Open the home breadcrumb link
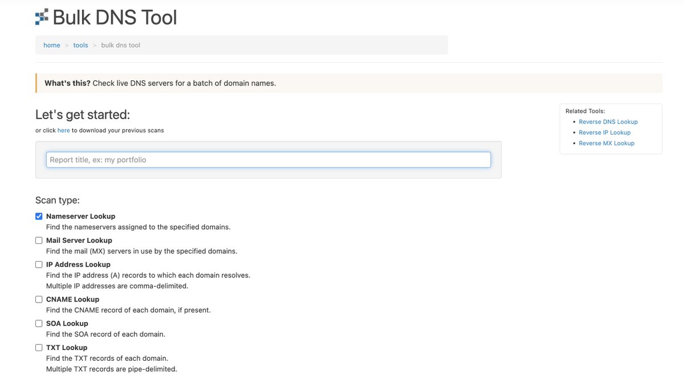The height and width of the screenshot is (387, 684). (x=52, y=45)
